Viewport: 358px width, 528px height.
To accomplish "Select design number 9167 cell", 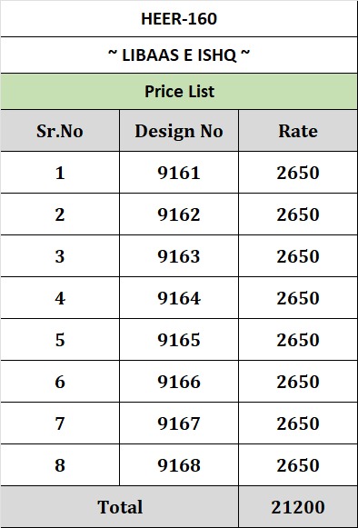I will [x=179, y=423].
